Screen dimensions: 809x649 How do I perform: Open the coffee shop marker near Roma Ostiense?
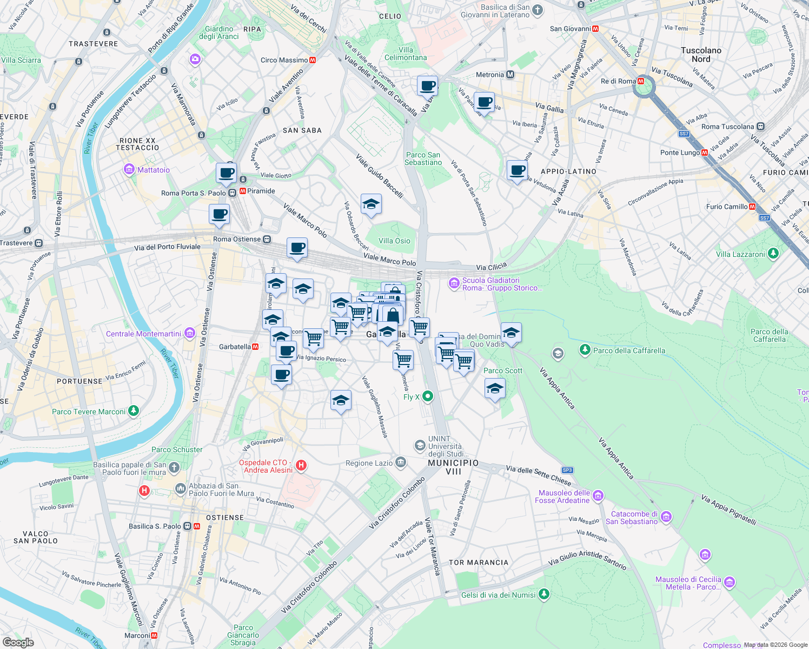297,248
